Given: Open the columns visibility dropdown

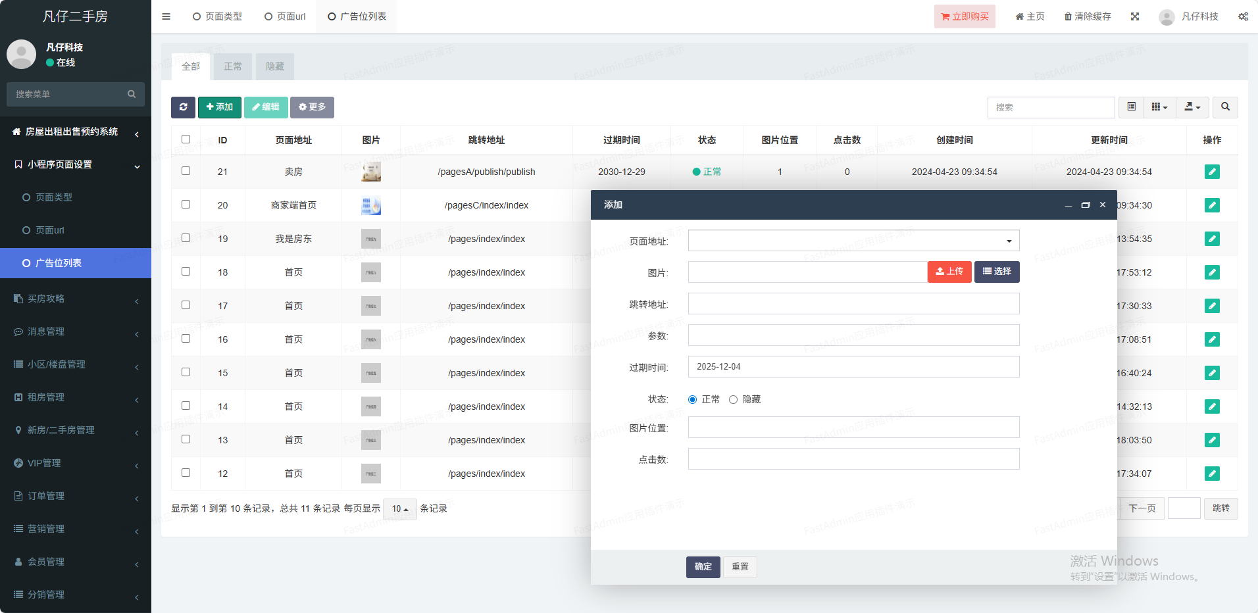Looking at the screenshot, I should pyautogui.click(x=1159, y=107).
